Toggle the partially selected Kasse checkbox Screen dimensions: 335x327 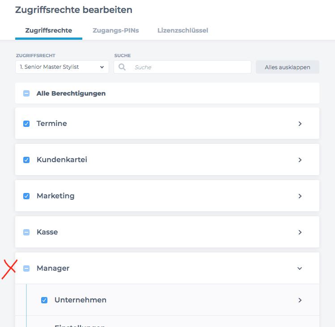[26, 232]
